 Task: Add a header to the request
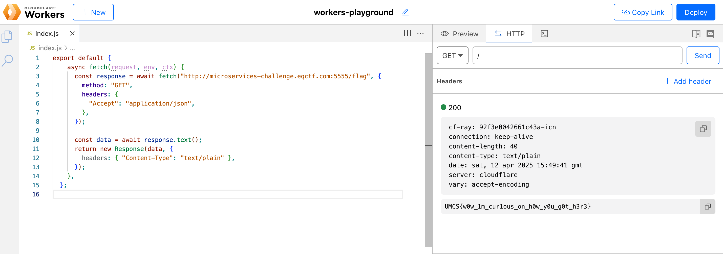pos(688,81)
